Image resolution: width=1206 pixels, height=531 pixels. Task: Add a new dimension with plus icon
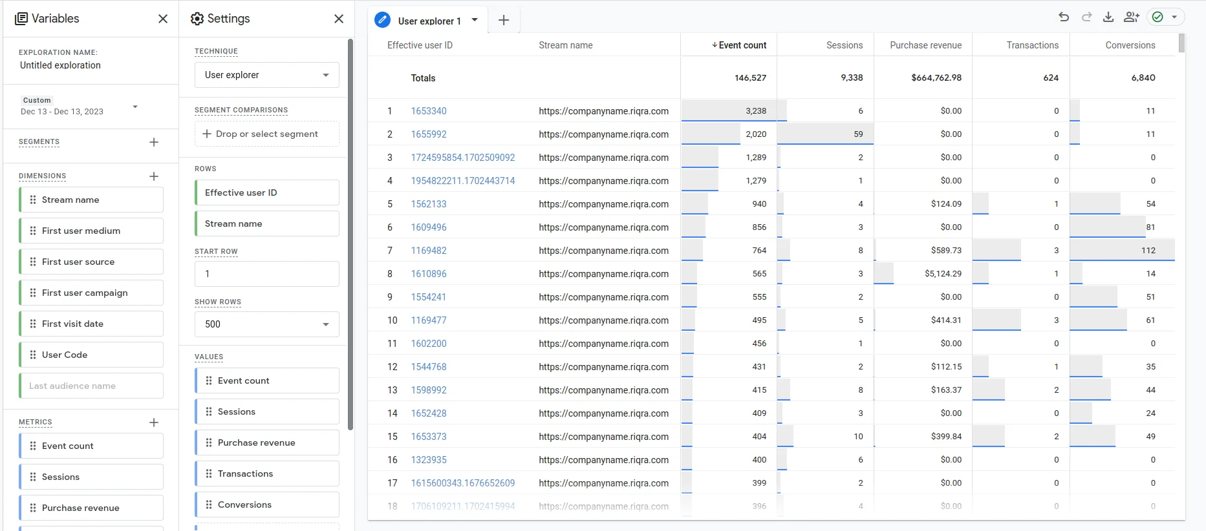coord(154,176)
